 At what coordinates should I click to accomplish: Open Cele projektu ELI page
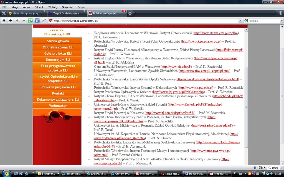[58, 53]
